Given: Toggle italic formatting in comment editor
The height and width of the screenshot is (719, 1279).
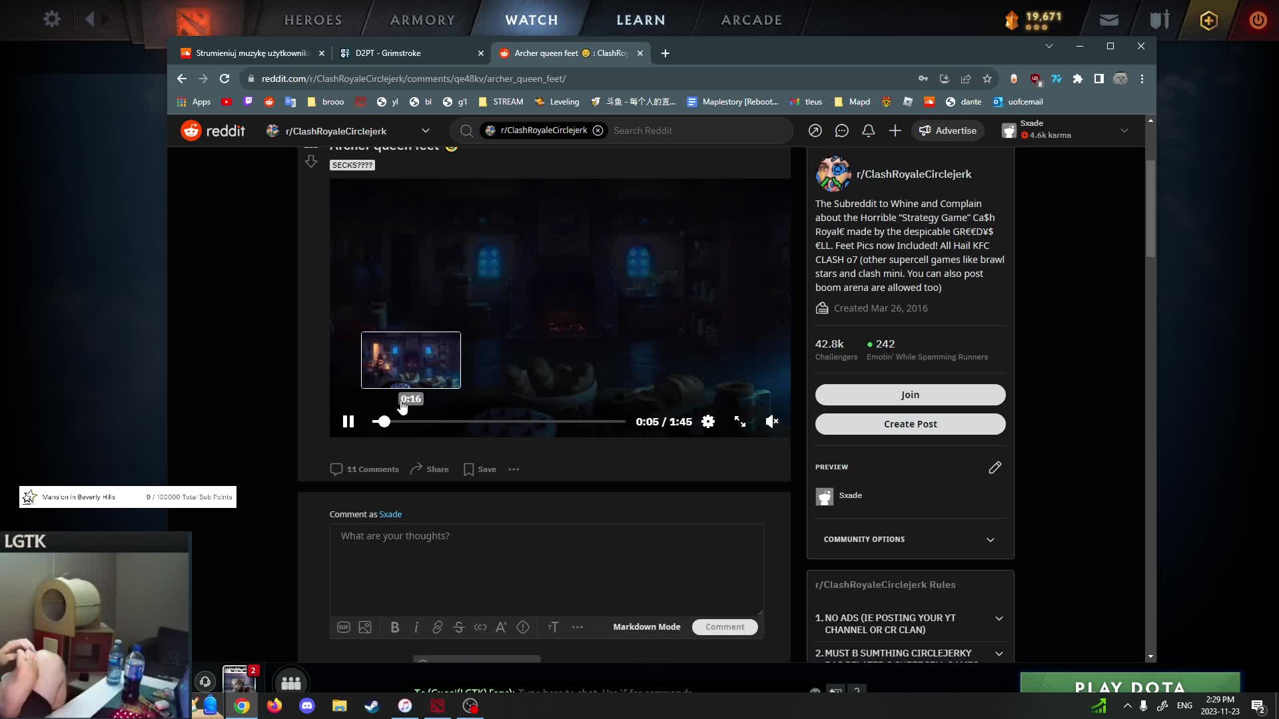Looking at the screenshot, I should (x=416, y=627).
